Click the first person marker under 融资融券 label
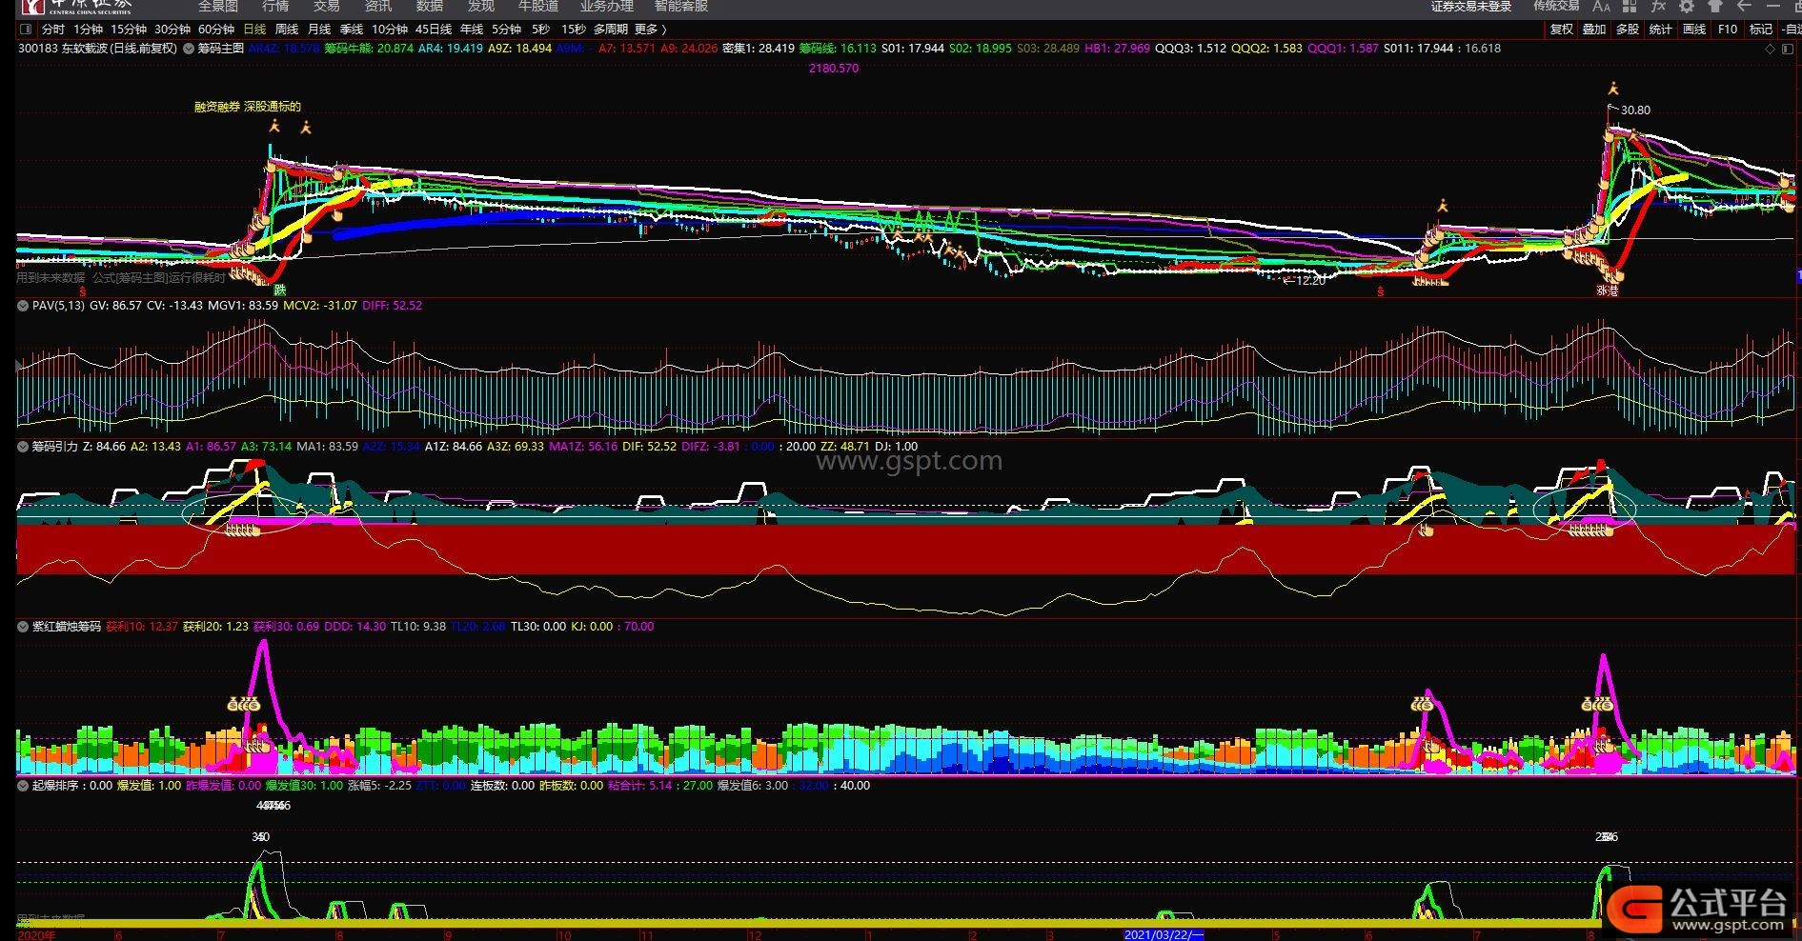 click(x=274, y=126)
